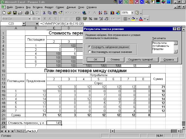
Task: Copy selection with the Copy icon
Action: [49, 13]
